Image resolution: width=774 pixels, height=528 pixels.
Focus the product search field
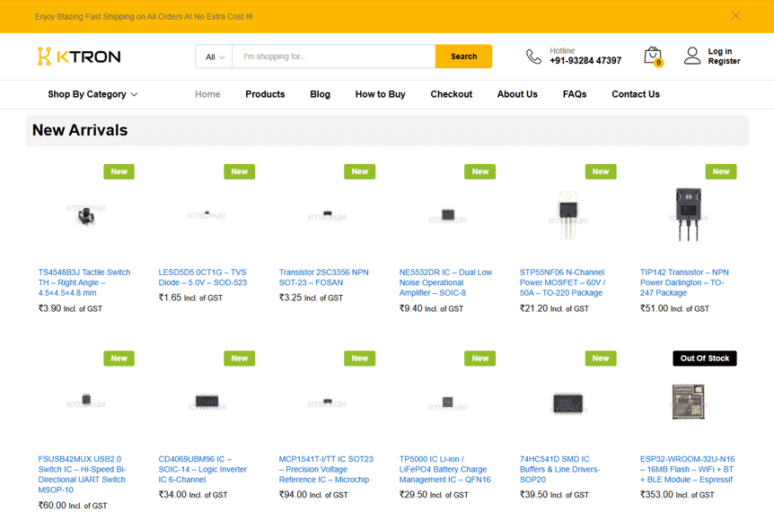tap(333, 56)
